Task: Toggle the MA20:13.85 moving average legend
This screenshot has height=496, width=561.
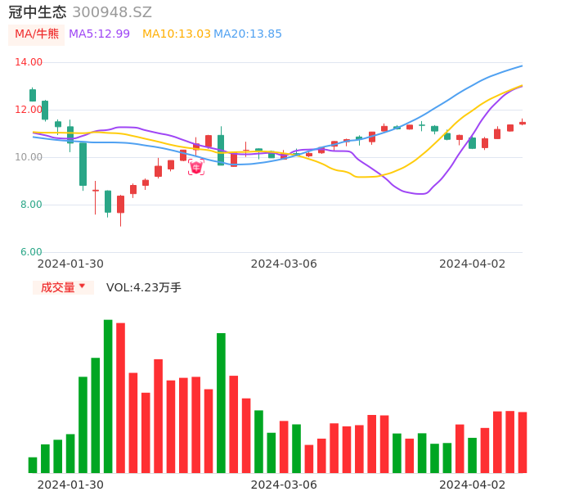Action: pyautogui.click(x=248, y=34)
